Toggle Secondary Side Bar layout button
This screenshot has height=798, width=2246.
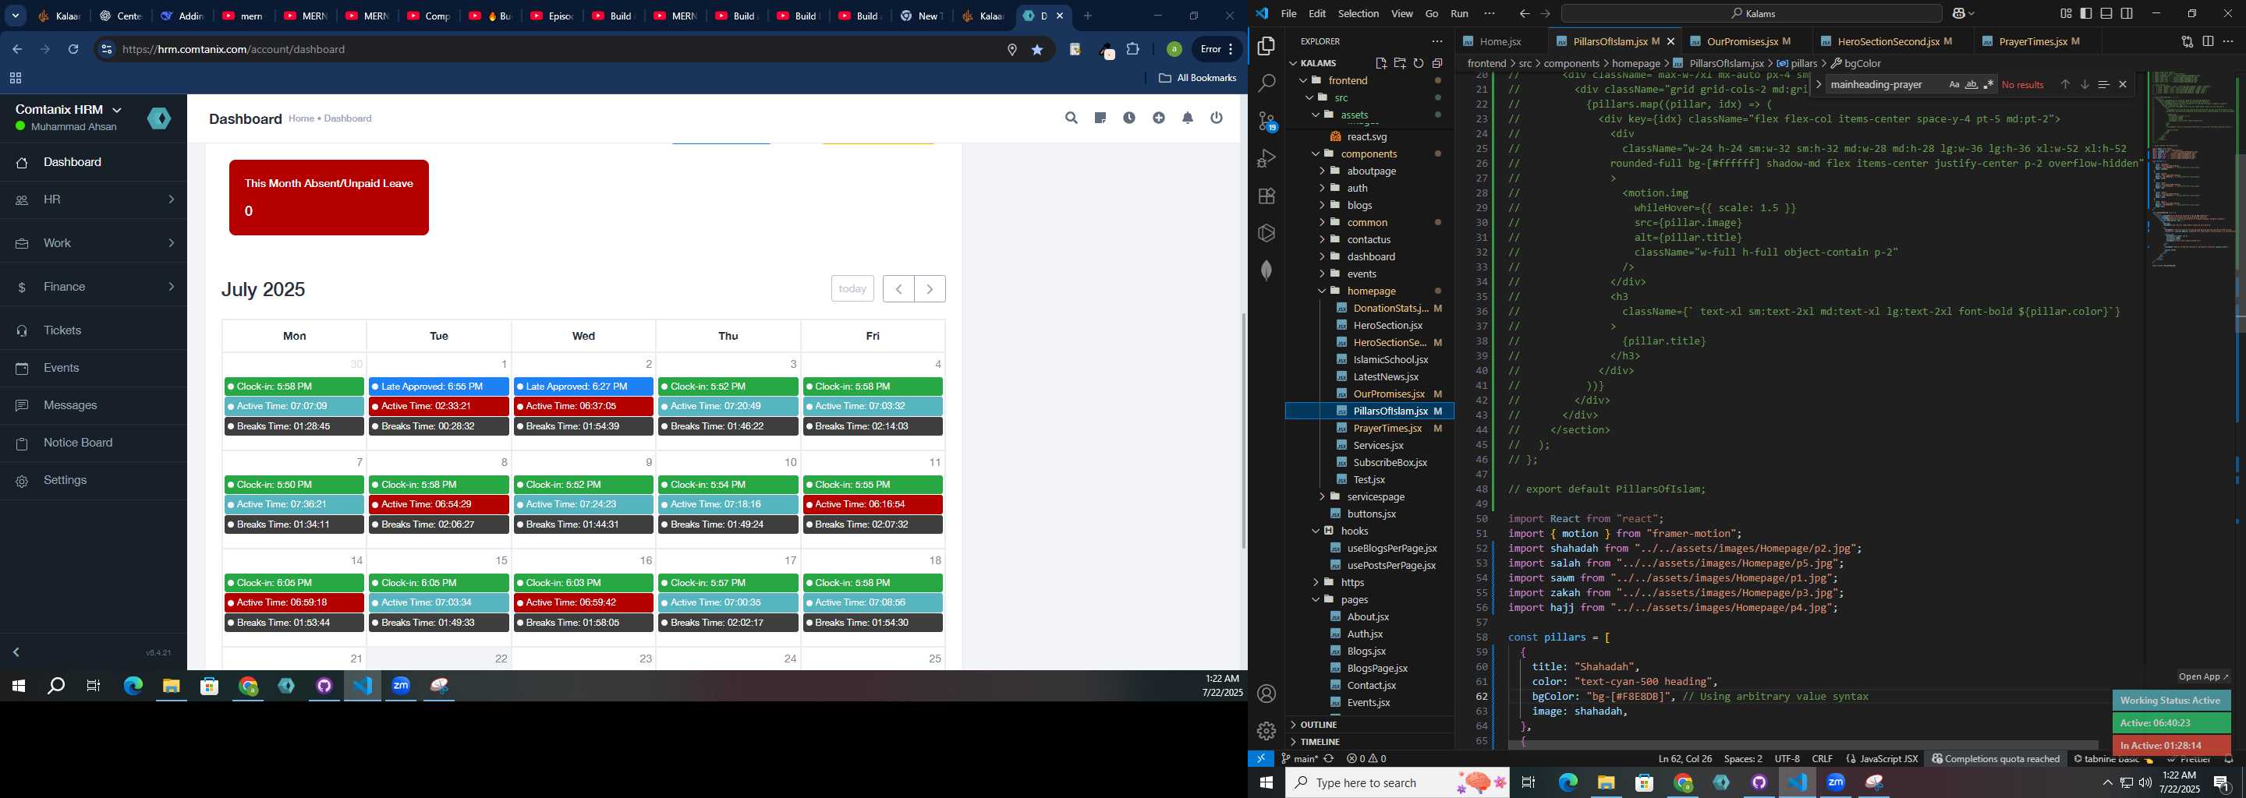[2127, 13]
